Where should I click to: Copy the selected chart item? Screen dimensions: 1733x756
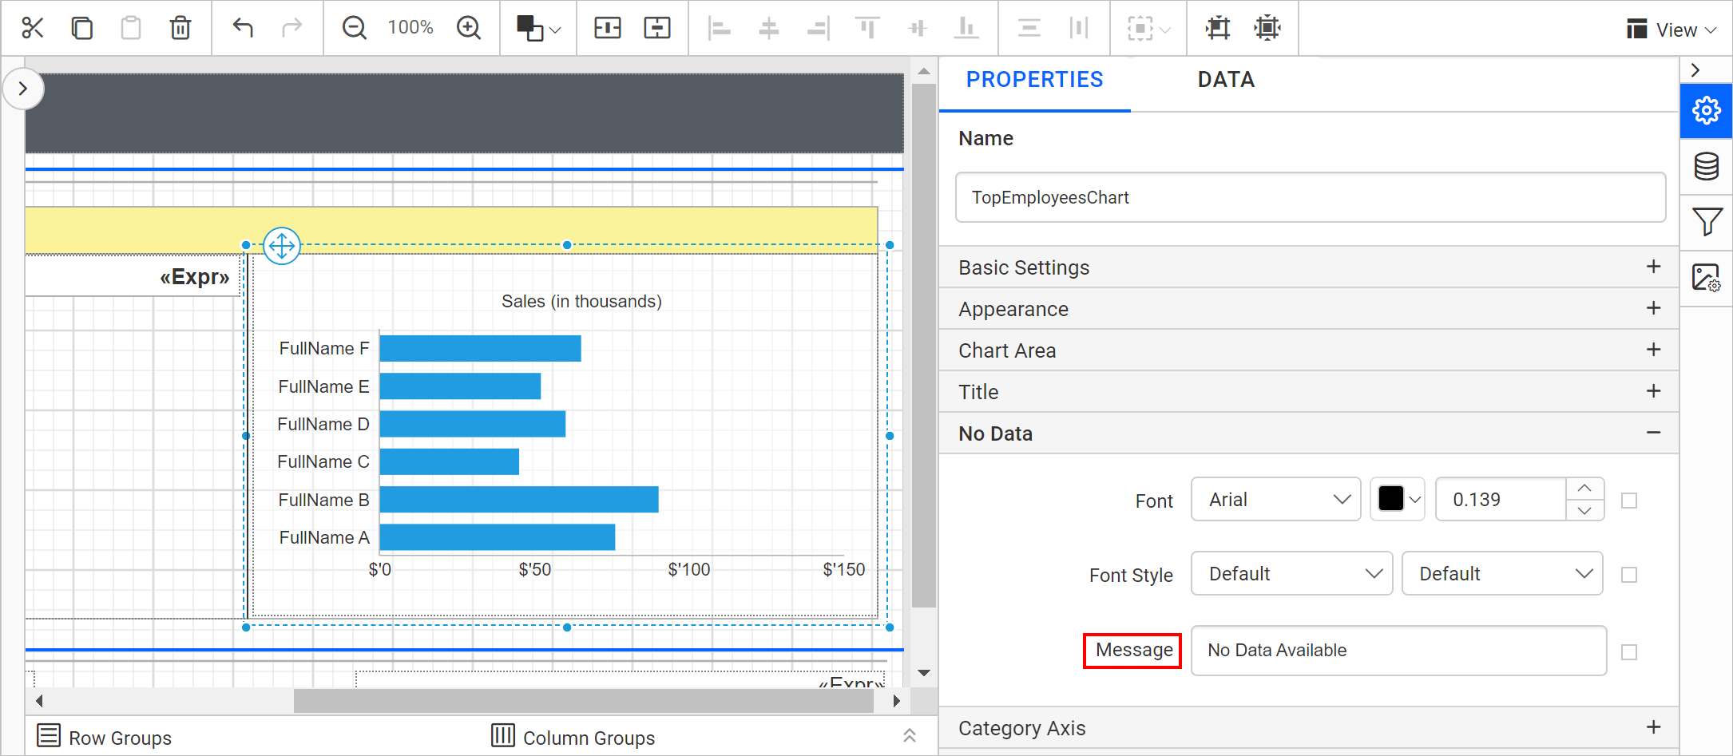point(81,28)
